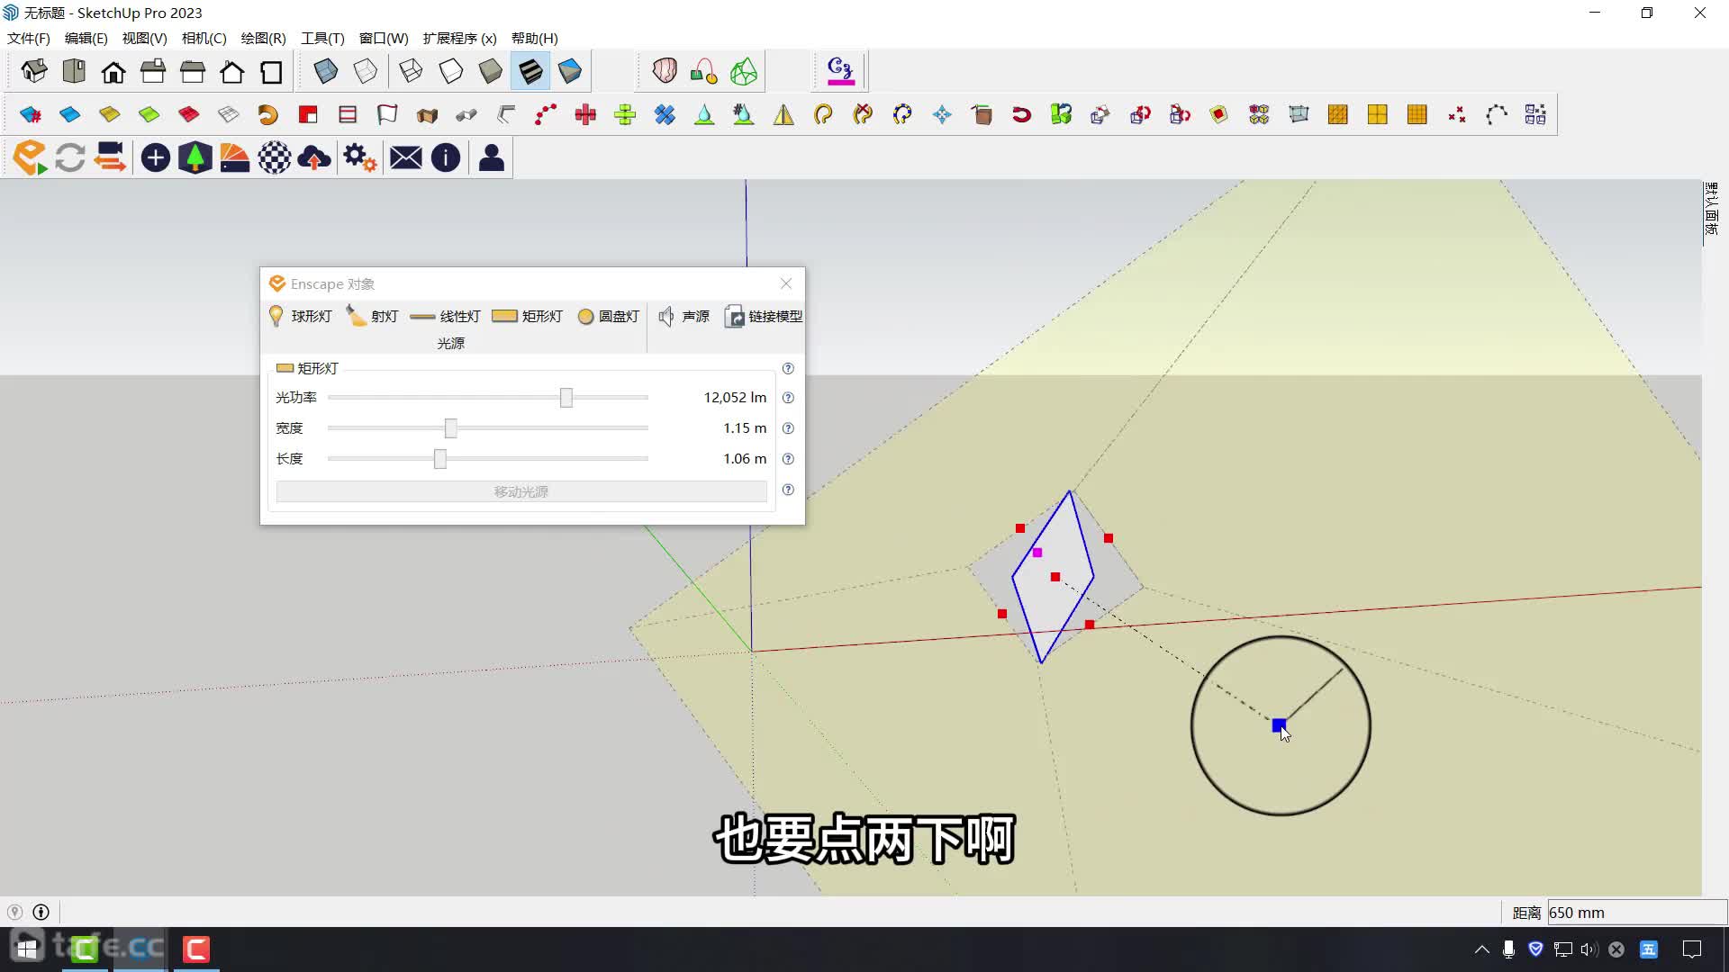Viewport: 1729px width, 972px height.
Task: Open Windows Start menu
Action: (27, 949)
